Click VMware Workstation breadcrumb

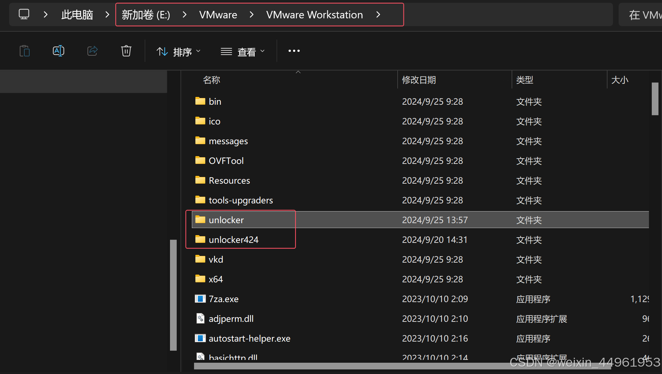click(x=315, y=14)
